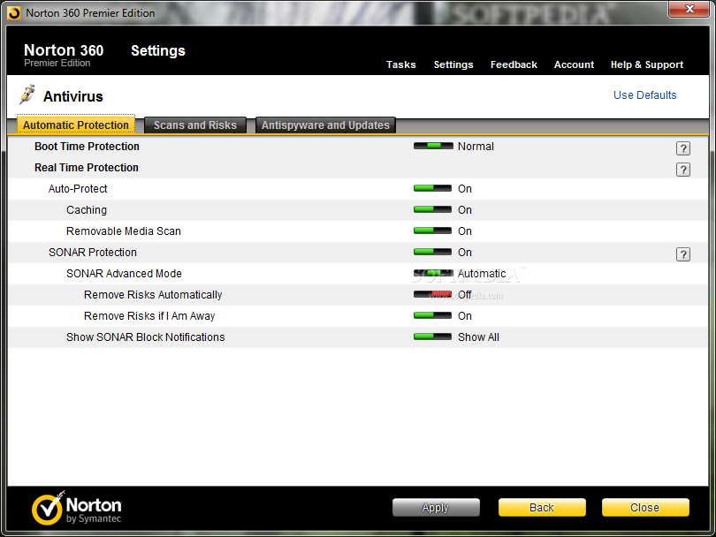Click the Normal value for Boot Time Protection
Image resolution: width=716 pixels, height=537 pixels.
pyautogui.click(x=476, y=147)
